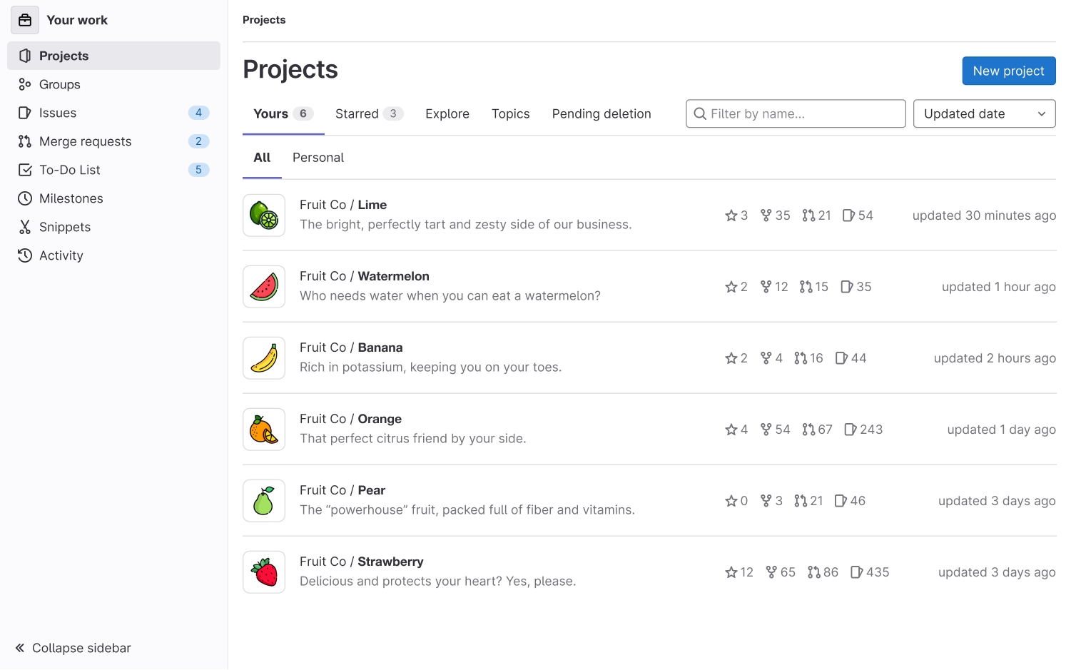1071x670 pixels.
Task: Open Snippets via the scissors icon
Action: tap(25, 227)
